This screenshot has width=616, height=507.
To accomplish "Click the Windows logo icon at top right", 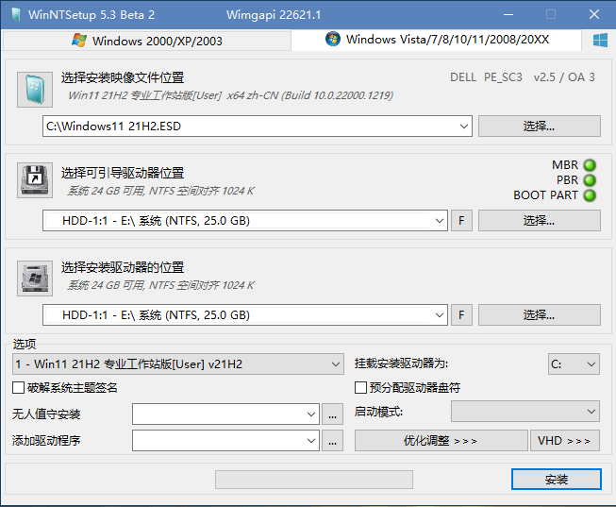I will (600, 40).
